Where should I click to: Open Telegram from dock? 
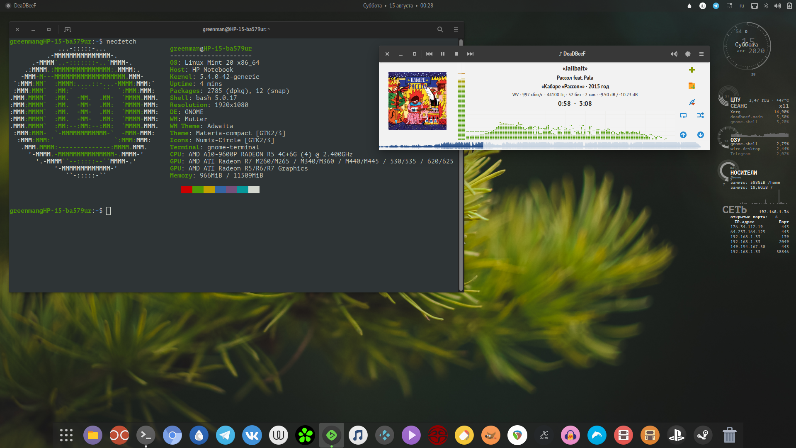click(226, 435)
